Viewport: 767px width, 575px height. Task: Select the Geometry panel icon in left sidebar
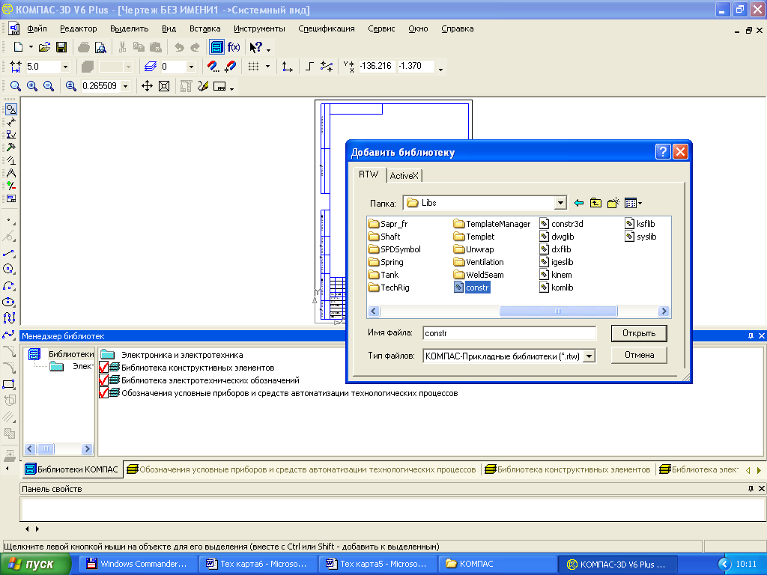10,109
